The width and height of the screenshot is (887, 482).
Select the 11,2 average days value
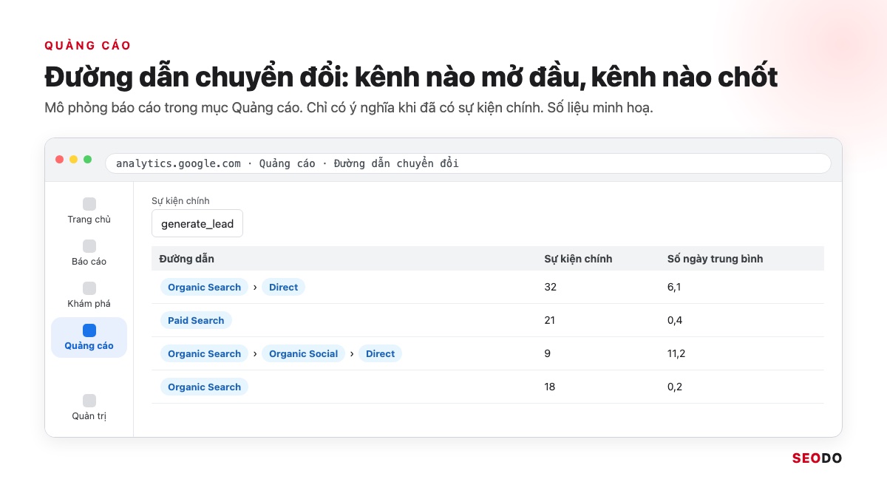tap(676, 353)
